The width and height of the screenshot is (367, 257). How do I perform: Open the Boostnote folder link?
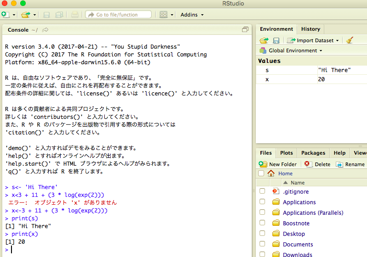pyautogui.click(x=296, y=223)
